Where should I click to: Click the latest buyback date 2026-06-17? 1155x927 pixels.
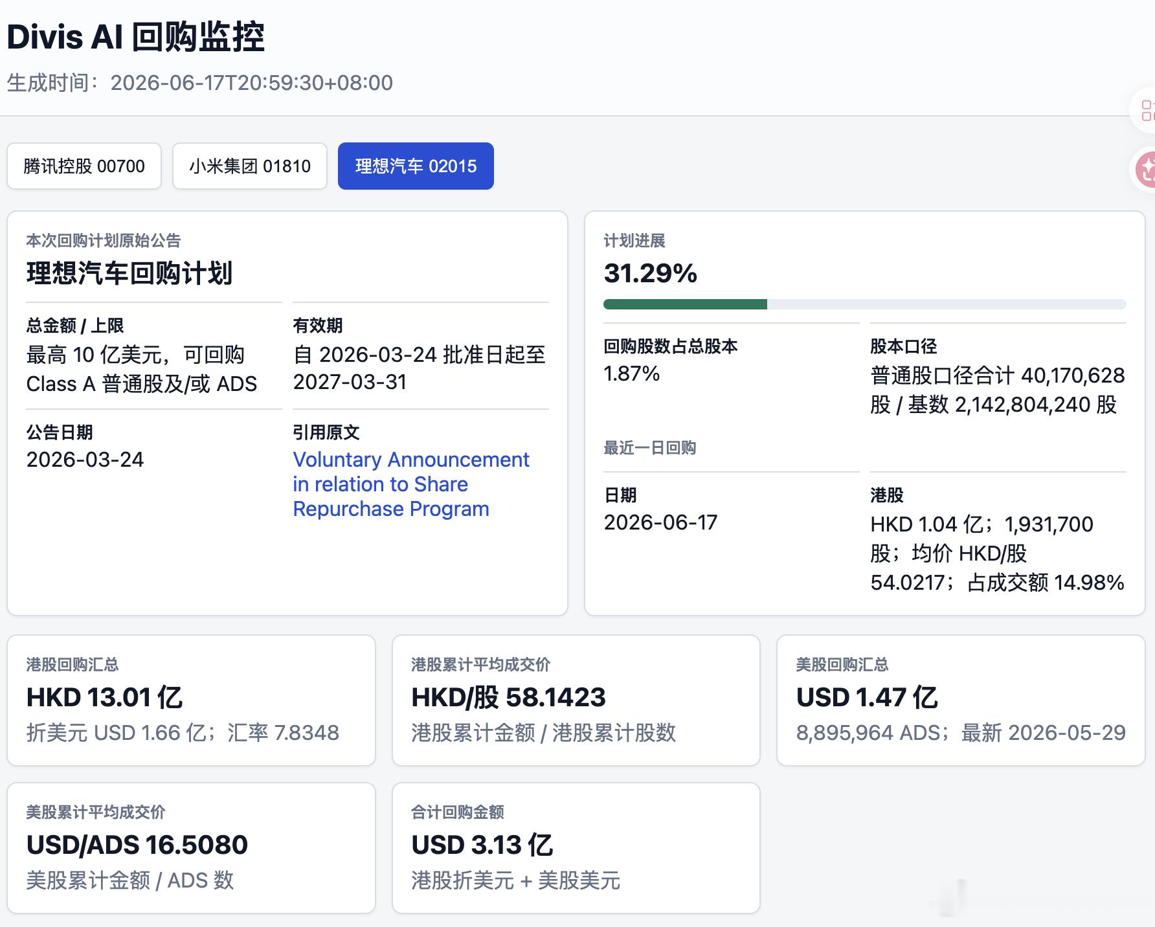[660, 522]
